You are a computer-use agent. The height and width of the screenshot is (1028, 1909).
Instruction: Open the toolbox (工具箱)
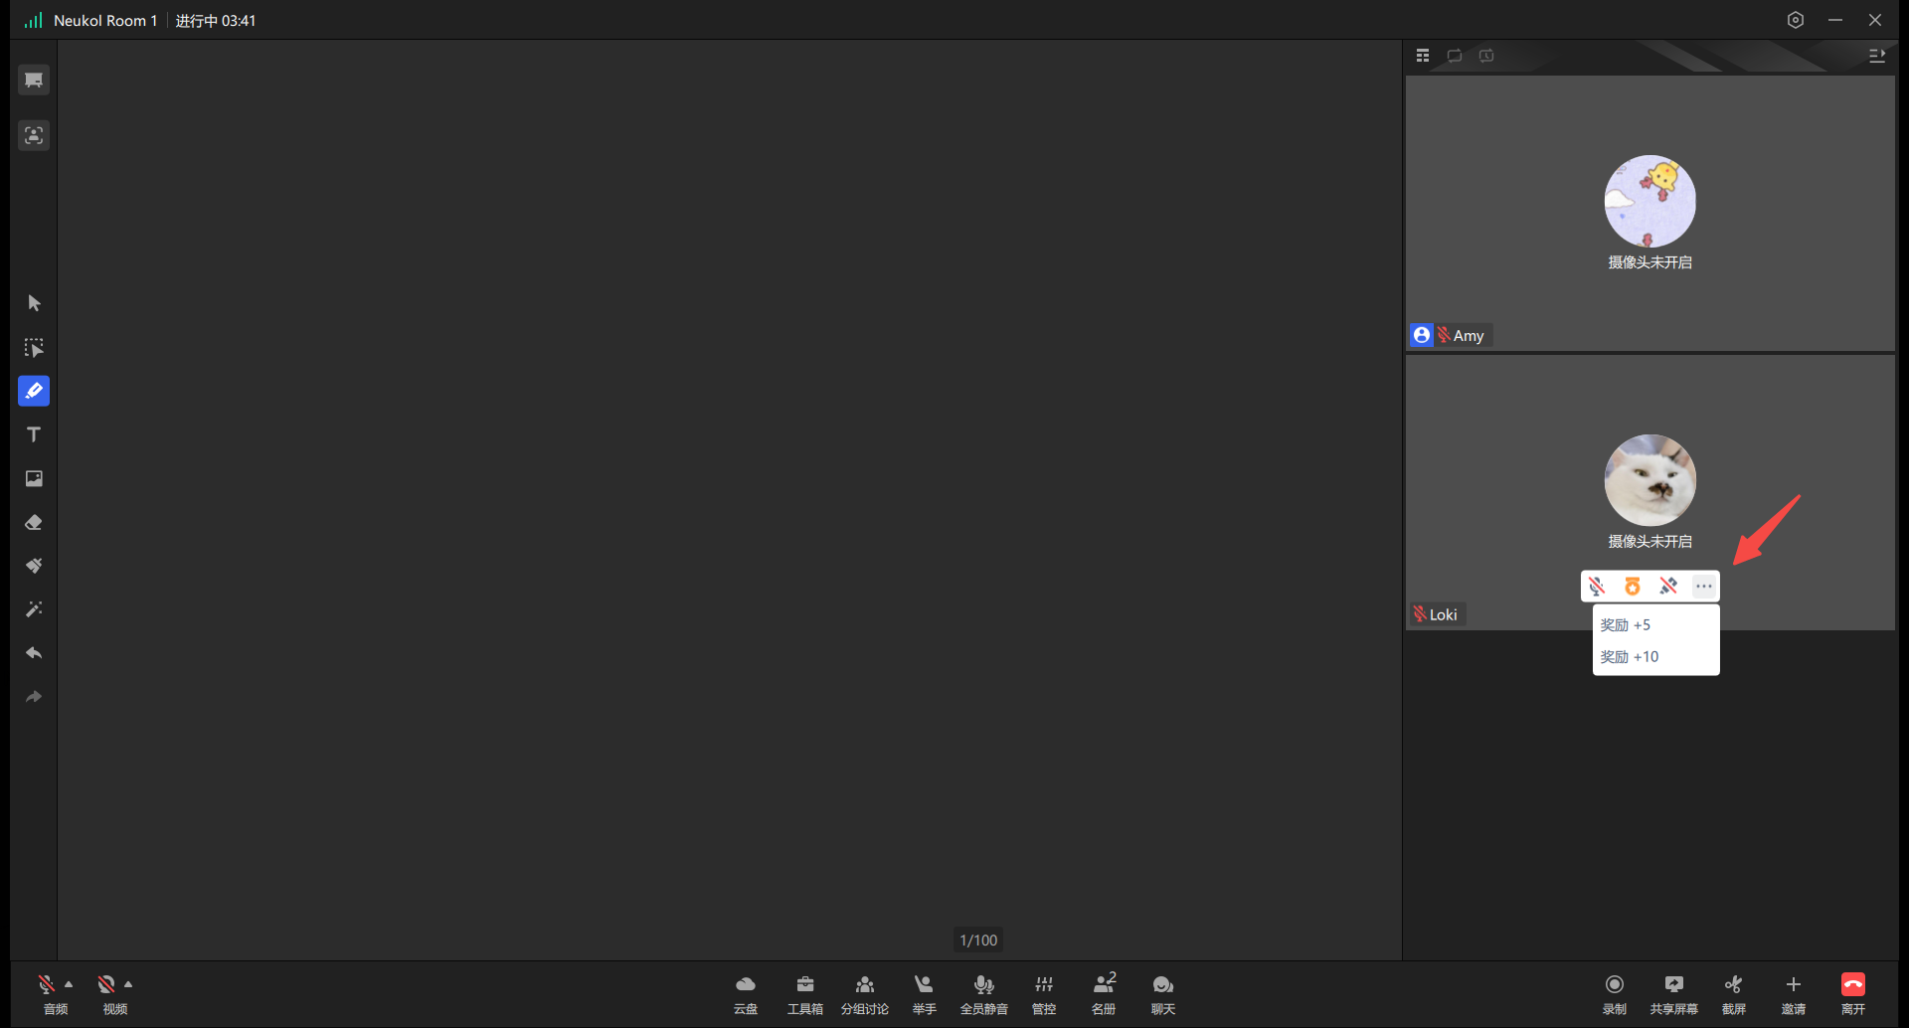click(805, 993)
